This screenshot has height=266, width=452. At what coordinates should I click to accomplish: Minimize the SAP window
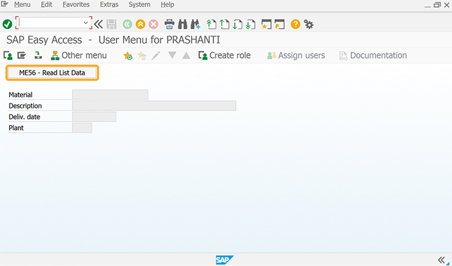pos(428,5)
